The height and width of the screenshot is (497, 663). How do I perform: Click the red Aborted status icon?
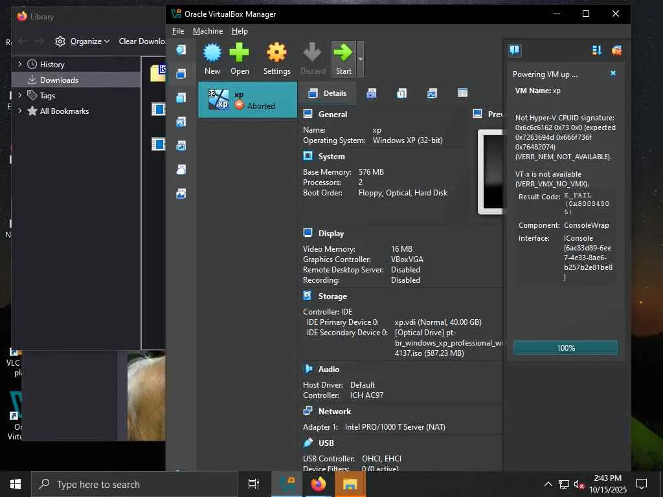[x=240, y=105]
